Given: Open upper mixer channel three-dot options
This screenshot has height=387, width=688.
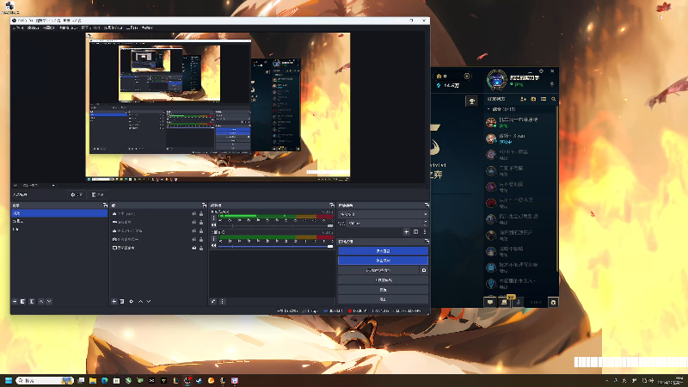Looking at the screenshot, I should 213,218.
